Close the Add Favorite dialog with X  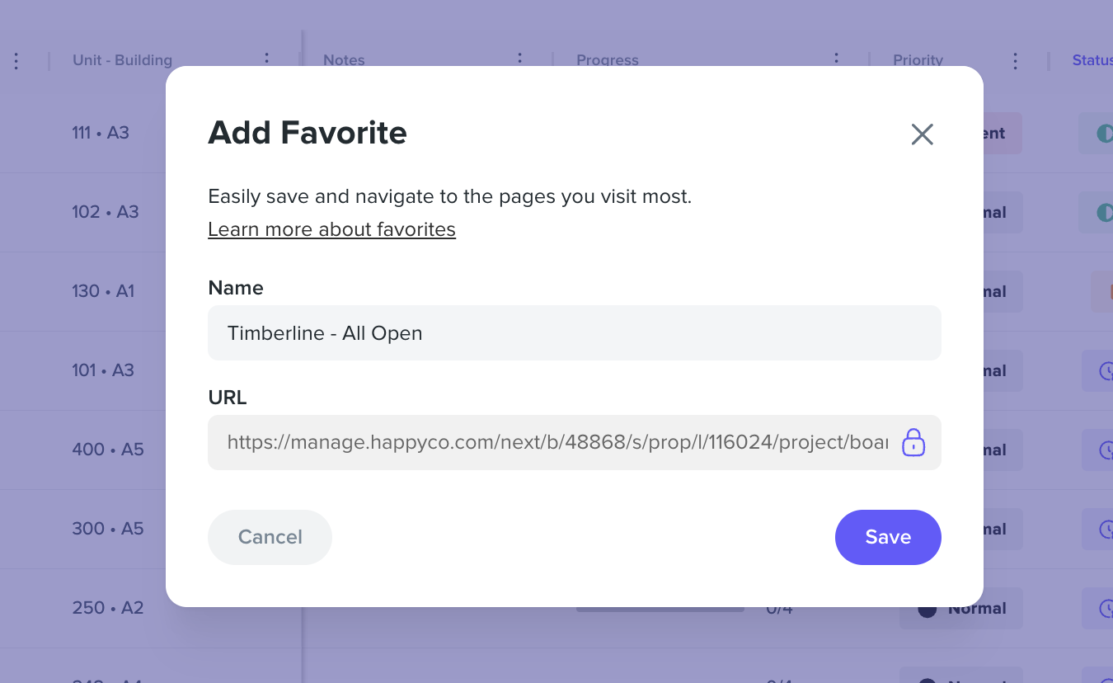tap(922, 134)
